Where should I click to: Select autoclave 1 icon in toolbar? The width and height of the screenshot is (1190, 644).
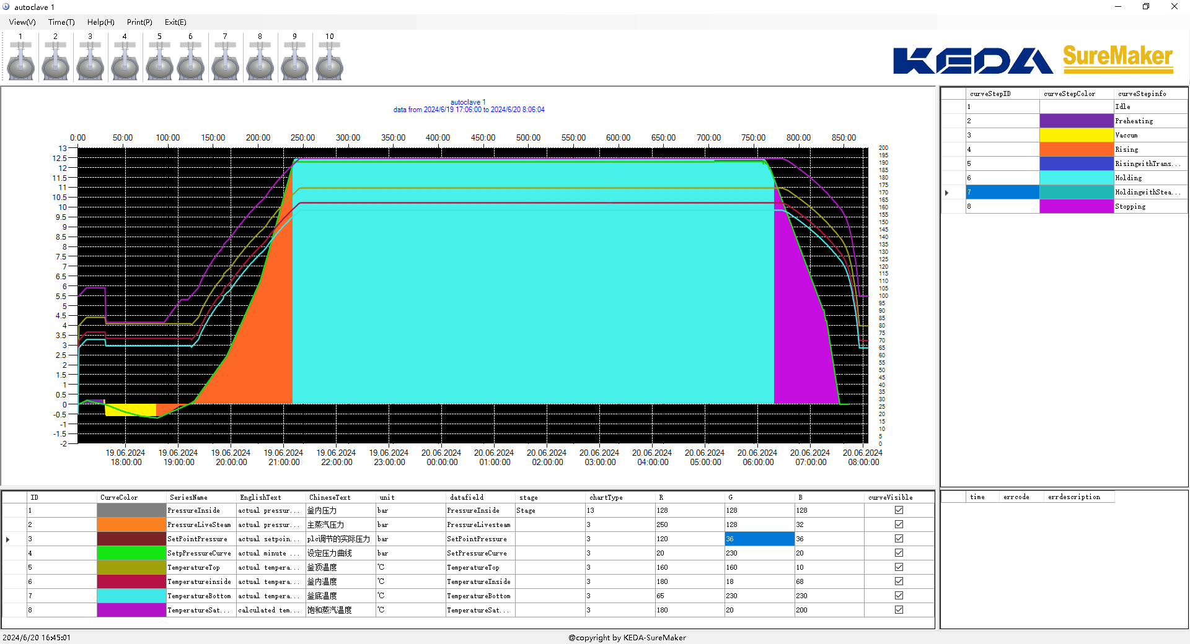point(21,63)
